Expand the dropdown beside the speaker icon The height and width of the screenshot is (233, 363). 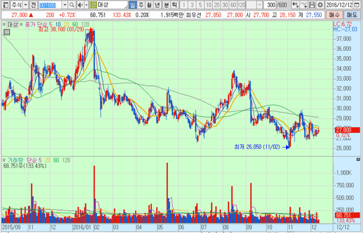[87, 5]
